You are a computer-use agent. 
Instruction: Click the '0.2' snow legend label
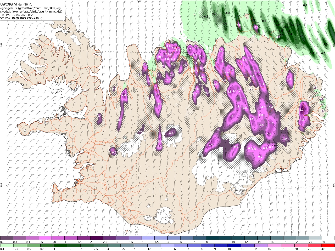click(x=2, y=242)
